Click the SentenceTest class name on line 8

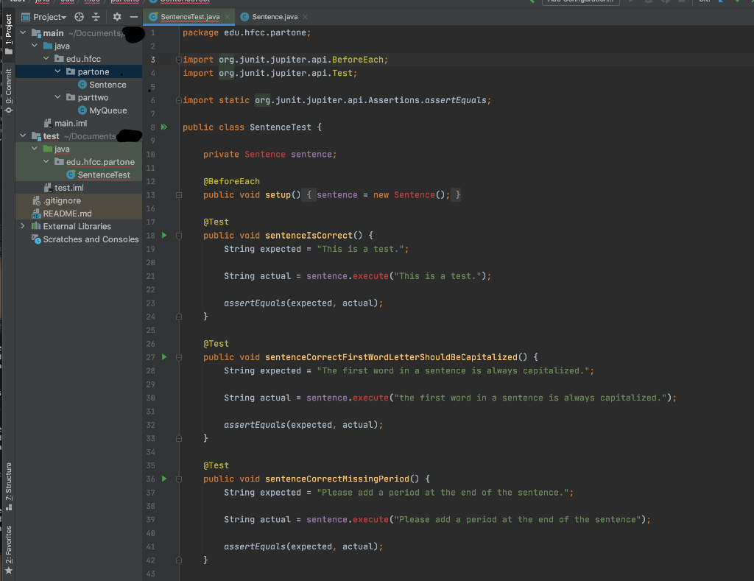click(x=281, y=127)
